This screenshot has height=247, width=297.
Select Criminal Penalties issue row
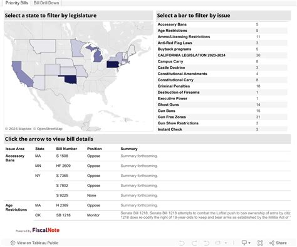[x=222, y=86]
